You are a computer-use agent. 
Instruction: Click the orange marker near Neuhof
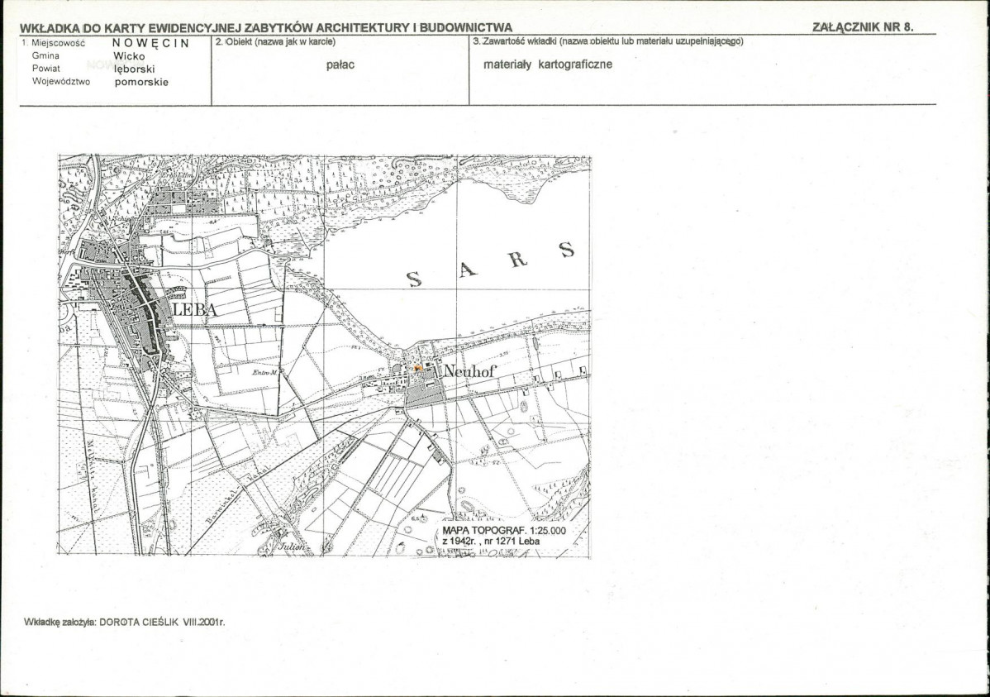pos(418,368)
